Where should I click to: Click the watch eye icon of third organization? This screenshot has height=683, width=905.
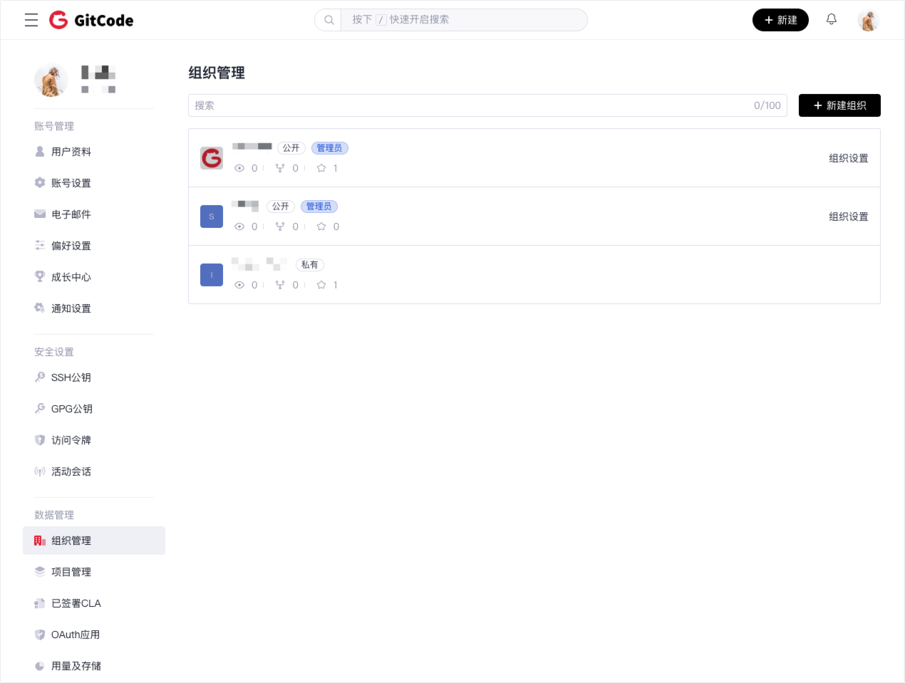[239, 285]
